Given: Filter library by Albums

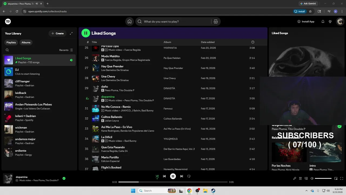Looking at the screenshot, I should (26, 42).
